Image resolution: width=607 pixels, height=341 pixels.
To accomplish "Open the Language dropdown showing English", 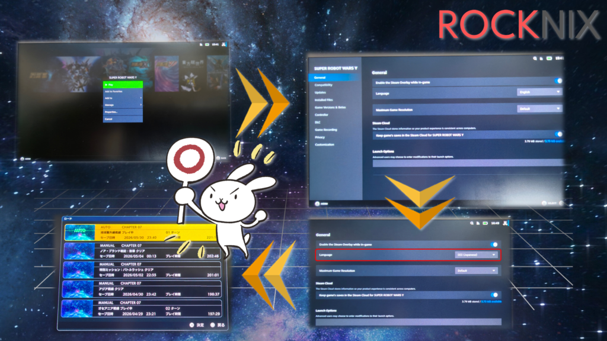I will tap(539, 92).
